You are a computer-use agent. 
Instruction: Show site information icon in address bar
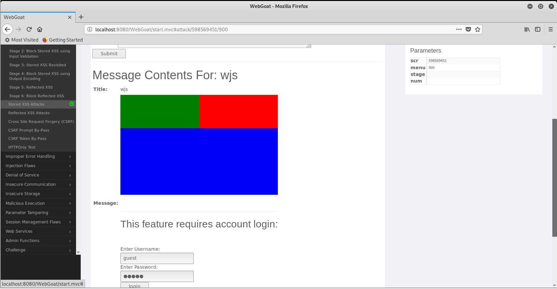pyautogui.click(x=90, y=29)
